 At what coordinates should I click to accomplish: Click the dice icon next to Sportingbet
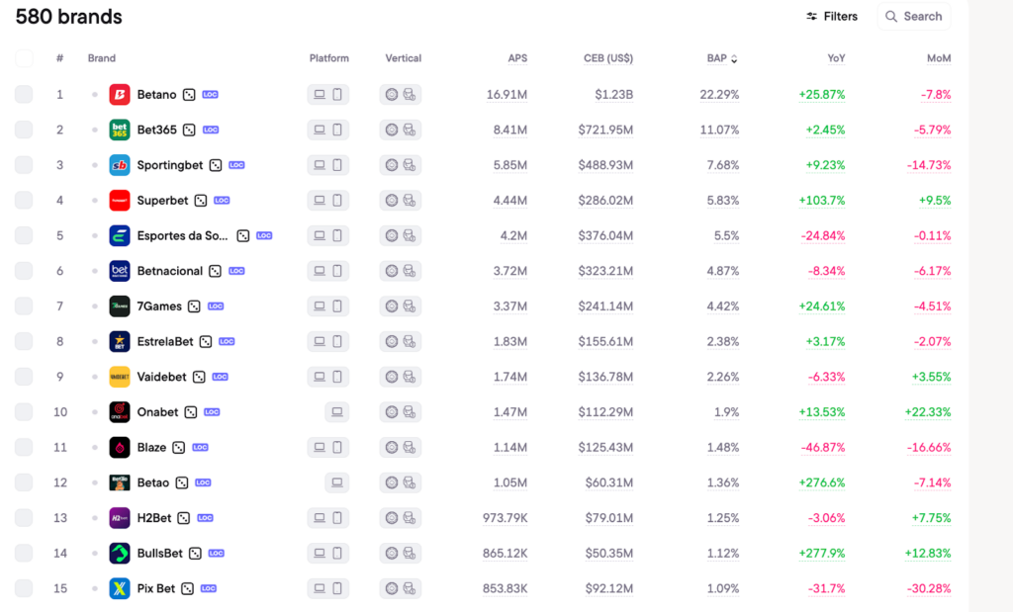pyautogui.click(x=215, y=165)
